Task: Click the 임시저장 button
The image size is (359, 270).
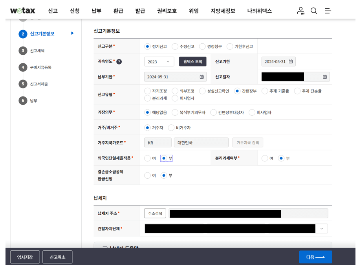Action: point(25,257)
